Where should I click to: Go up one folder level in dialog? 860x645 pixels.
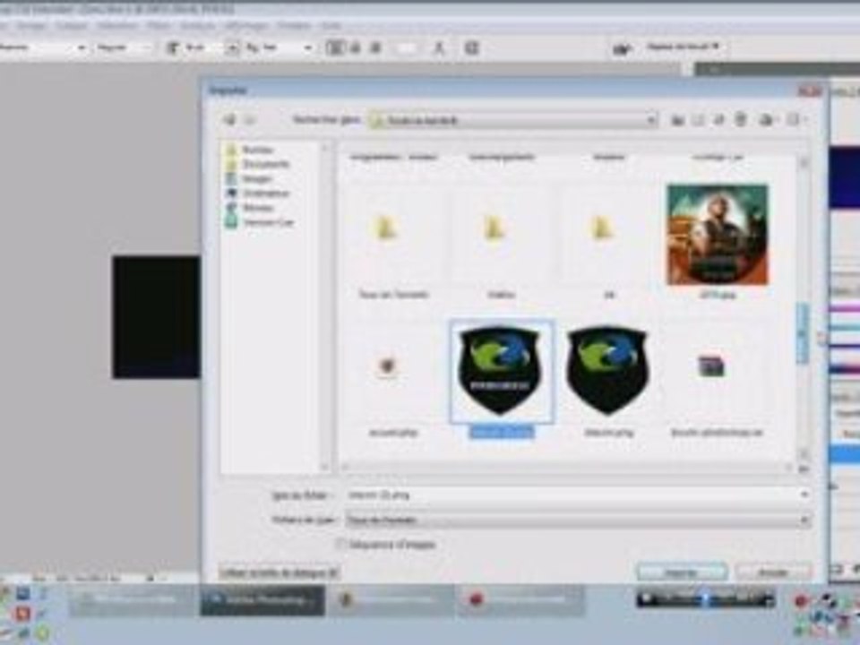point(677,119)
